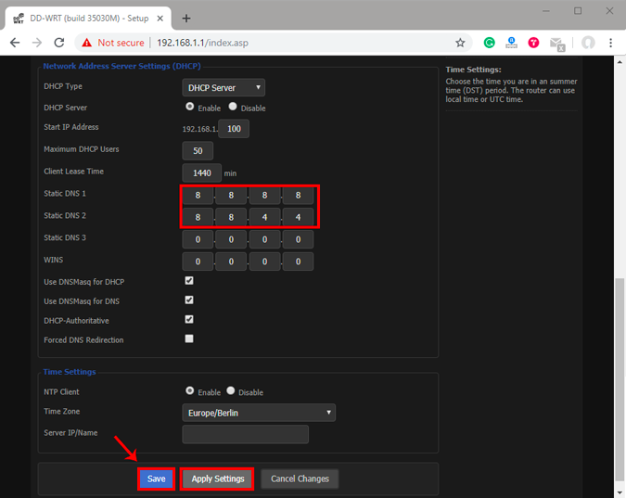Click the Not secure warning icon
The height and width of the screenshot is (498, 626).
86,43
